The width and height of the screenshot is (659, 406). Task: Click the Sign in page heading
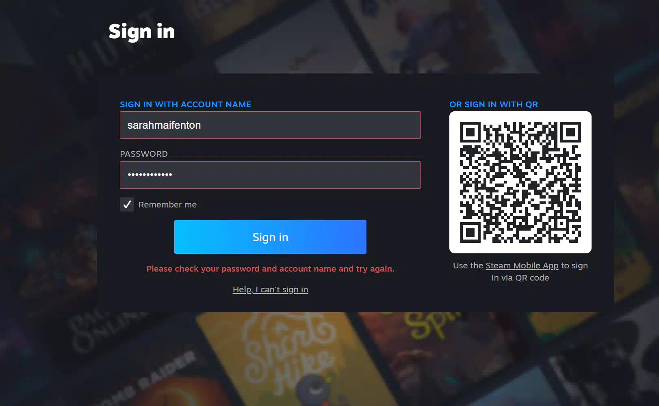coord(142,32)
